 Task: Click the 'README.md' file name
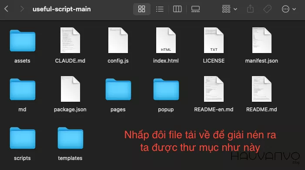tap(261, 110)
